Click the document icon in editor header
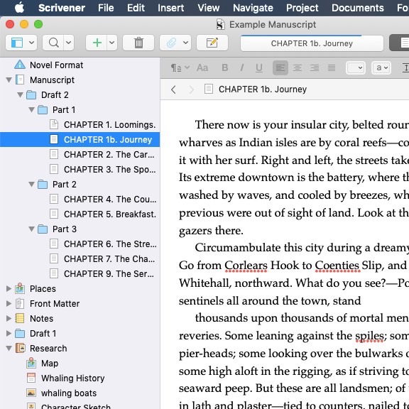The image size is (409, 409). [x=209, y=89]
